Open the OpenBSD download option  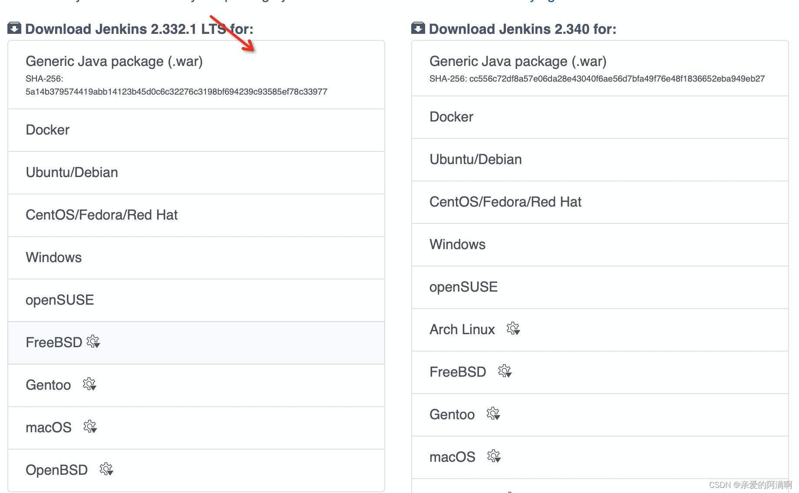coord(196,470)
